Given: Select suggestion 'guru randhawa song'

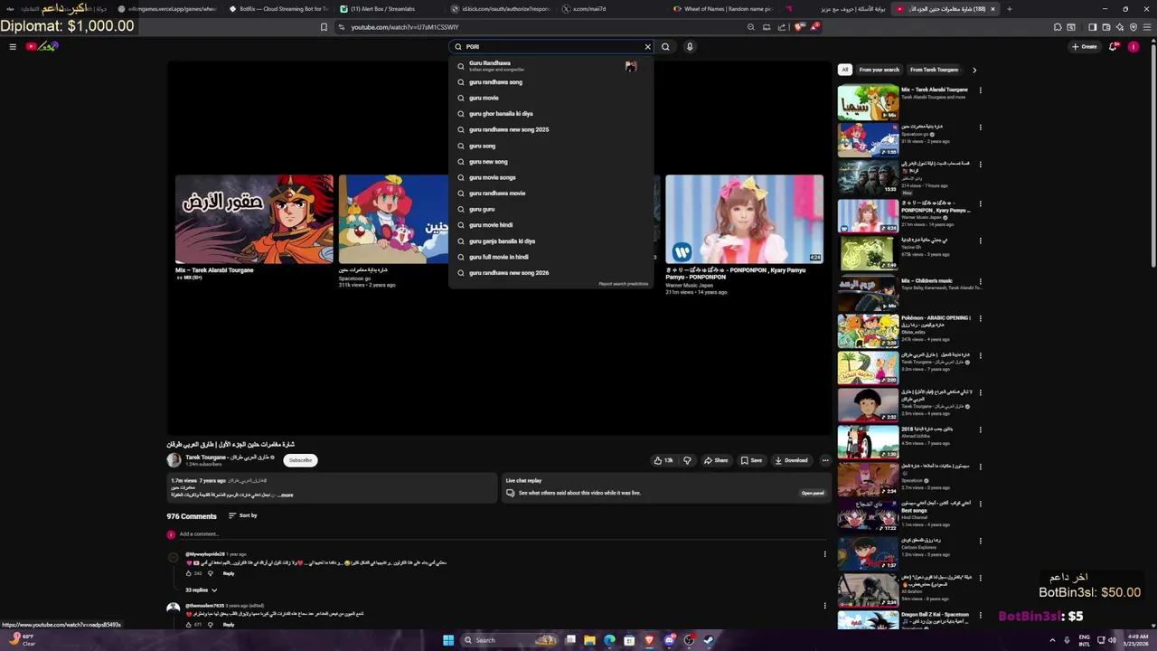Looking at the screenshot, I should click(551, 82).
